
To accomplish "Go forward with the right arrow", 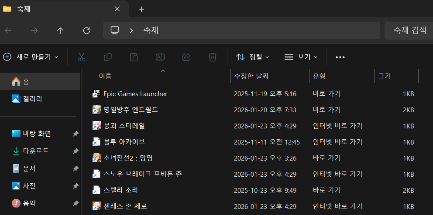I will (x=34, y=30).
